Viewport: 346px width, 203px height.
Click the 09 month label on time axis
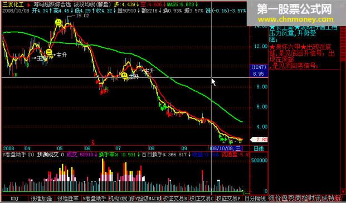184,148
